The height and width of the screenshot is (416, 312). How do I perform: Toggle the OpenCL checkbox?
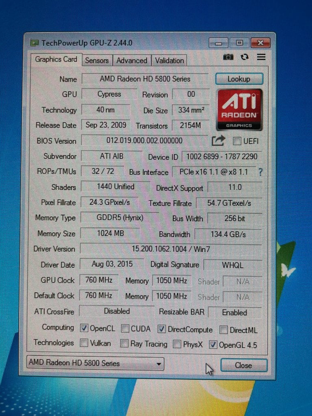84,328
